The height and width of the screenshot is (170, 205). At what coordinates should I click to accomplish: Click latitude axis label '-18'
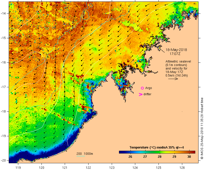3,111
